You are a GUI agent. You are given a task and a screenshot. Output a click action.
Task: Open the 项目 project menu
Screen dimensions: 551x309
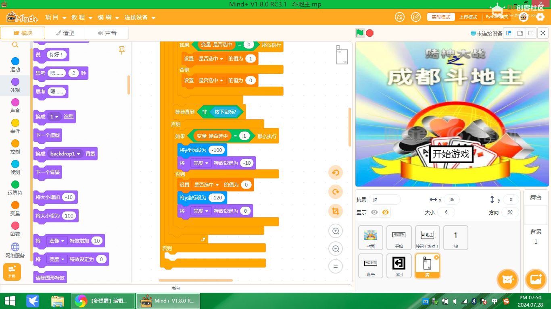tap(56, 17)
